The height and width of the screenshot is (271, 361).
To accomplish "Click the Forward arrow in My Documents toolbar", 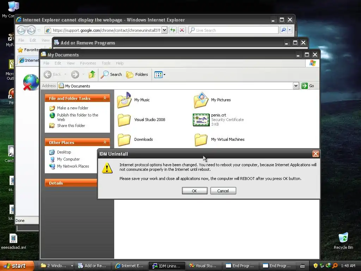I will 75,74.
